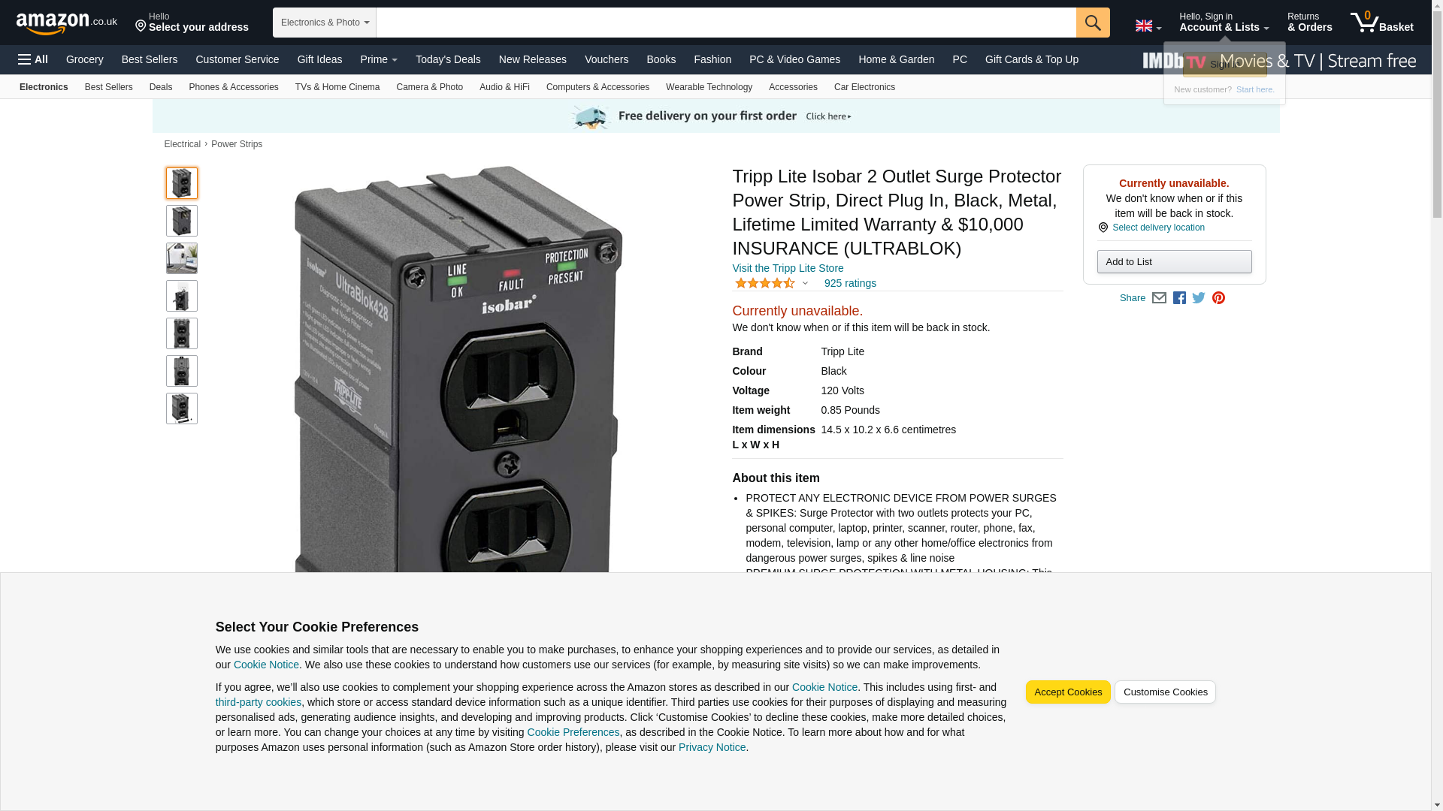This screenshot has height=811, width=1443.
Task: Click the search magnifier button
Action: pyautogui.click(x=1093, y=23)
